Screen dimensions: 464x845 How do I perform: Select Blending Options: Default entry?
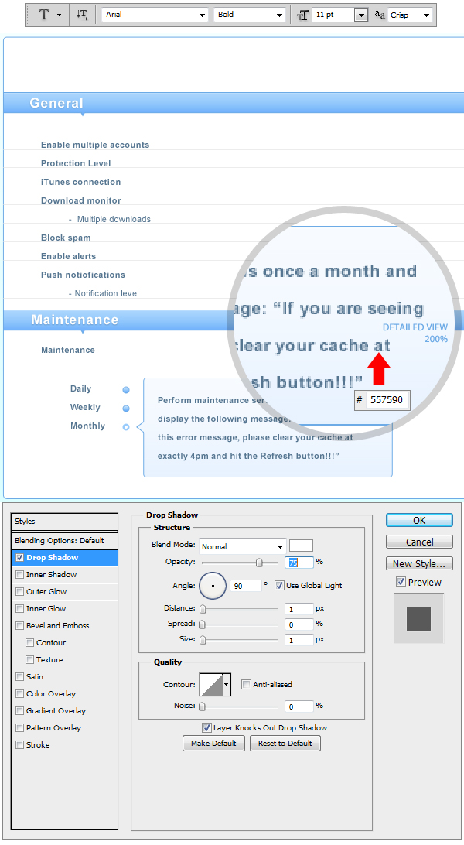coord(59,540)
